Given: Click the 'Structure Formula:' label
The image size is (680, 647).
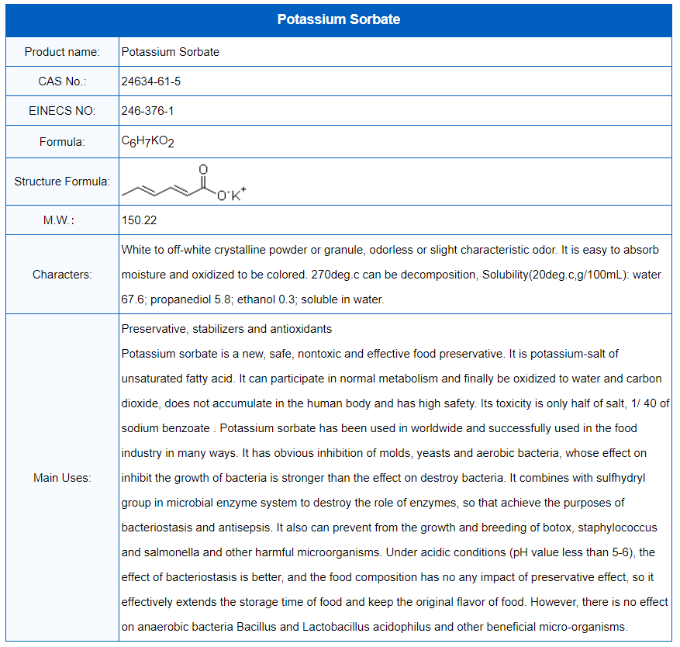Looking at the screenshot, I should (x=62, y=182).
